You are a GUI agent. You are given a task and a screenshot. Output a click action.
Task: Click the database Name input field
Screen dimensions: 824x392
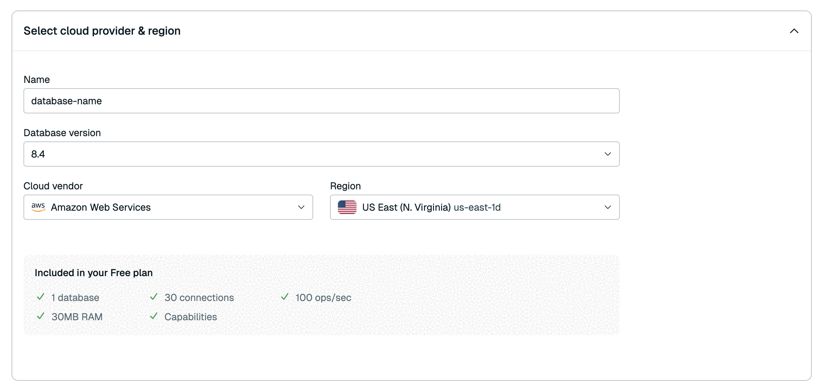[321, 101]
